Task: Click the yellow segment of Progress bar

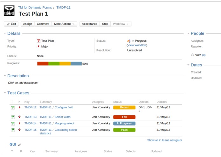Action: 65,64
